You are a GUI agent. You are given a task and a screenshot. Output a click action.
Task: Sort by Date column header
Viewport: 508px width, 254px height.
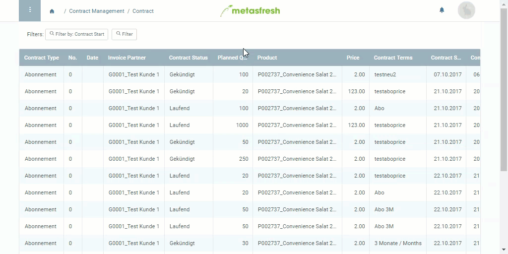[x=92, y=58]
